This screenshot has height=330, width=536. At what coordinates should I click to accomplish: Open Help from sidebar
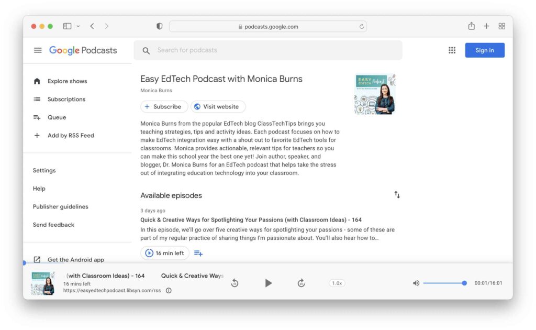[39, 189]
